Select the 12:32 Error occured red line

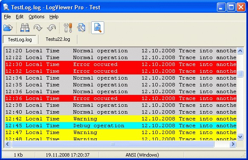pos(121,71)
